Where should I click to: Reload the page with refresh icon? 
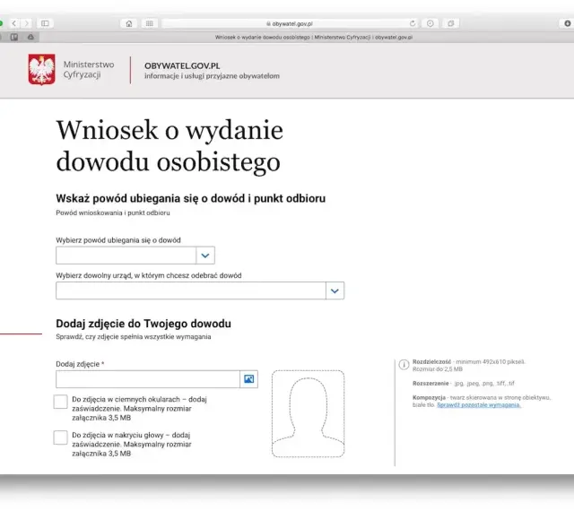[413, 23]
